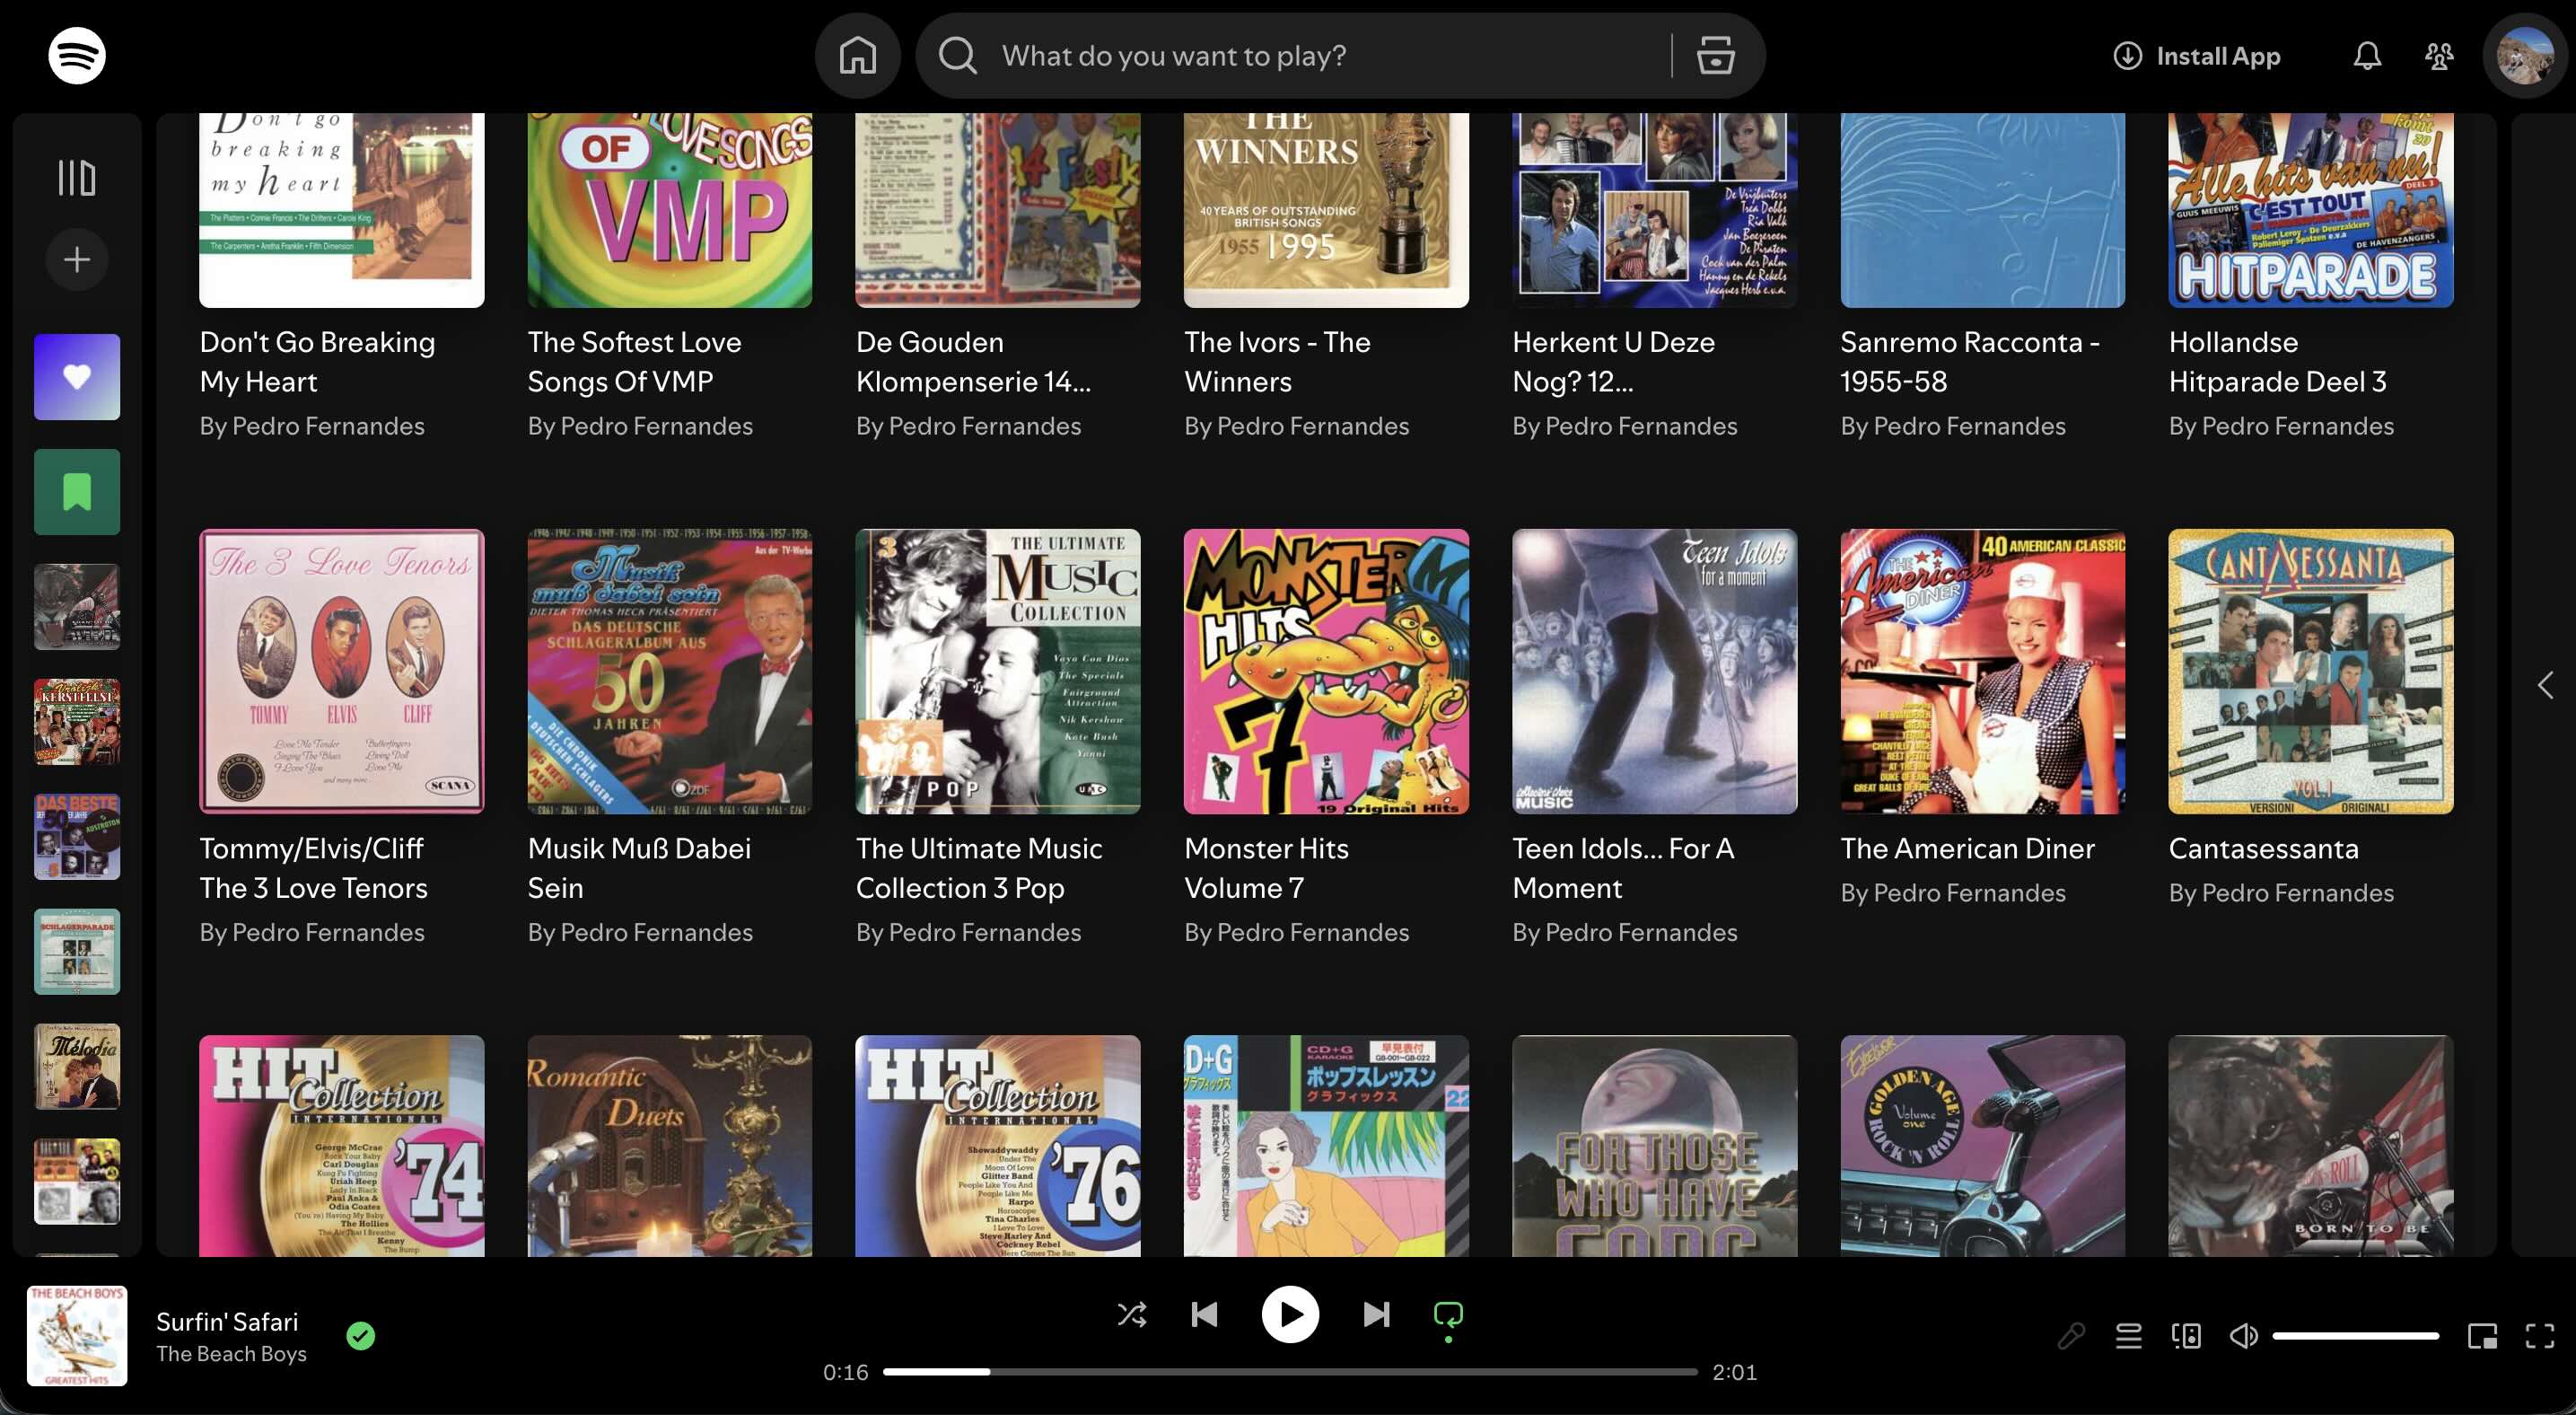Open The American Diner cover
This screenshot has width=2576, height=1415.
(1982, 671)
